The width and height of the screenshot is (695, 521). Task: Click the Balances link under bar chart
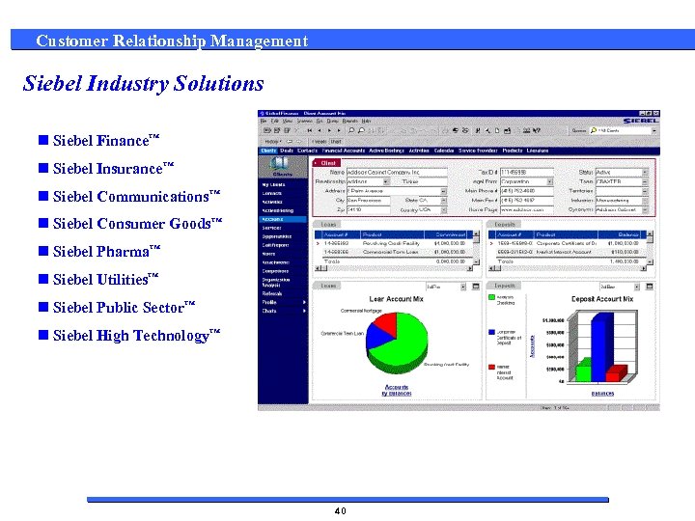602,394
